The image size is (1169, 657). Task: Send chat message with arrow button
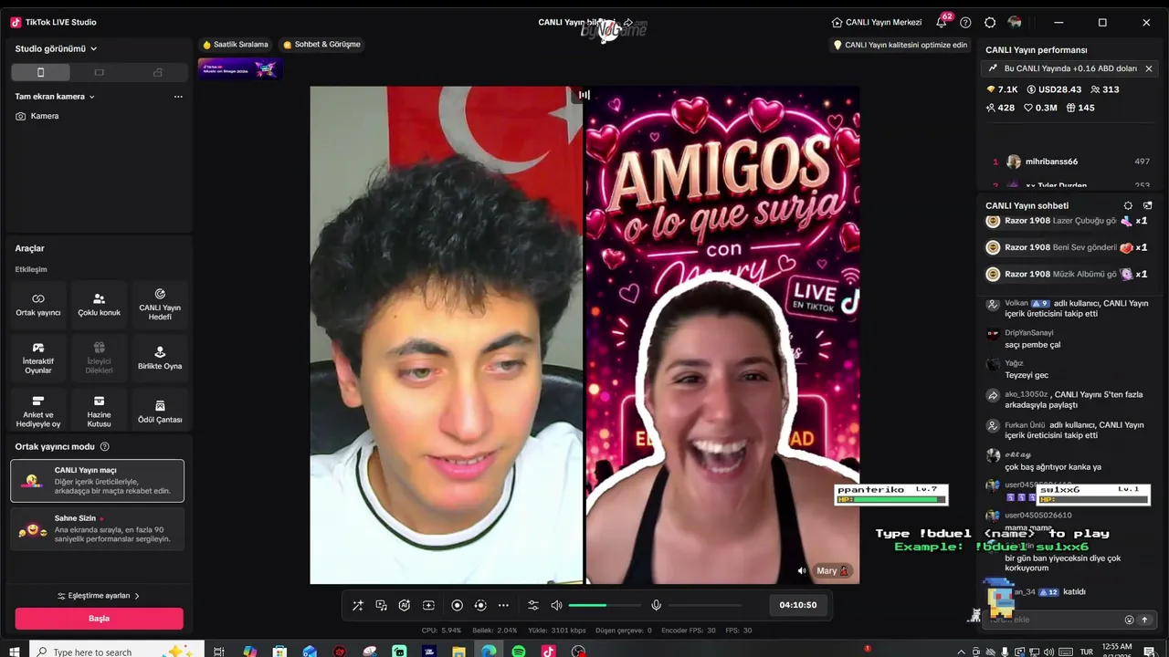[1144, 620]
